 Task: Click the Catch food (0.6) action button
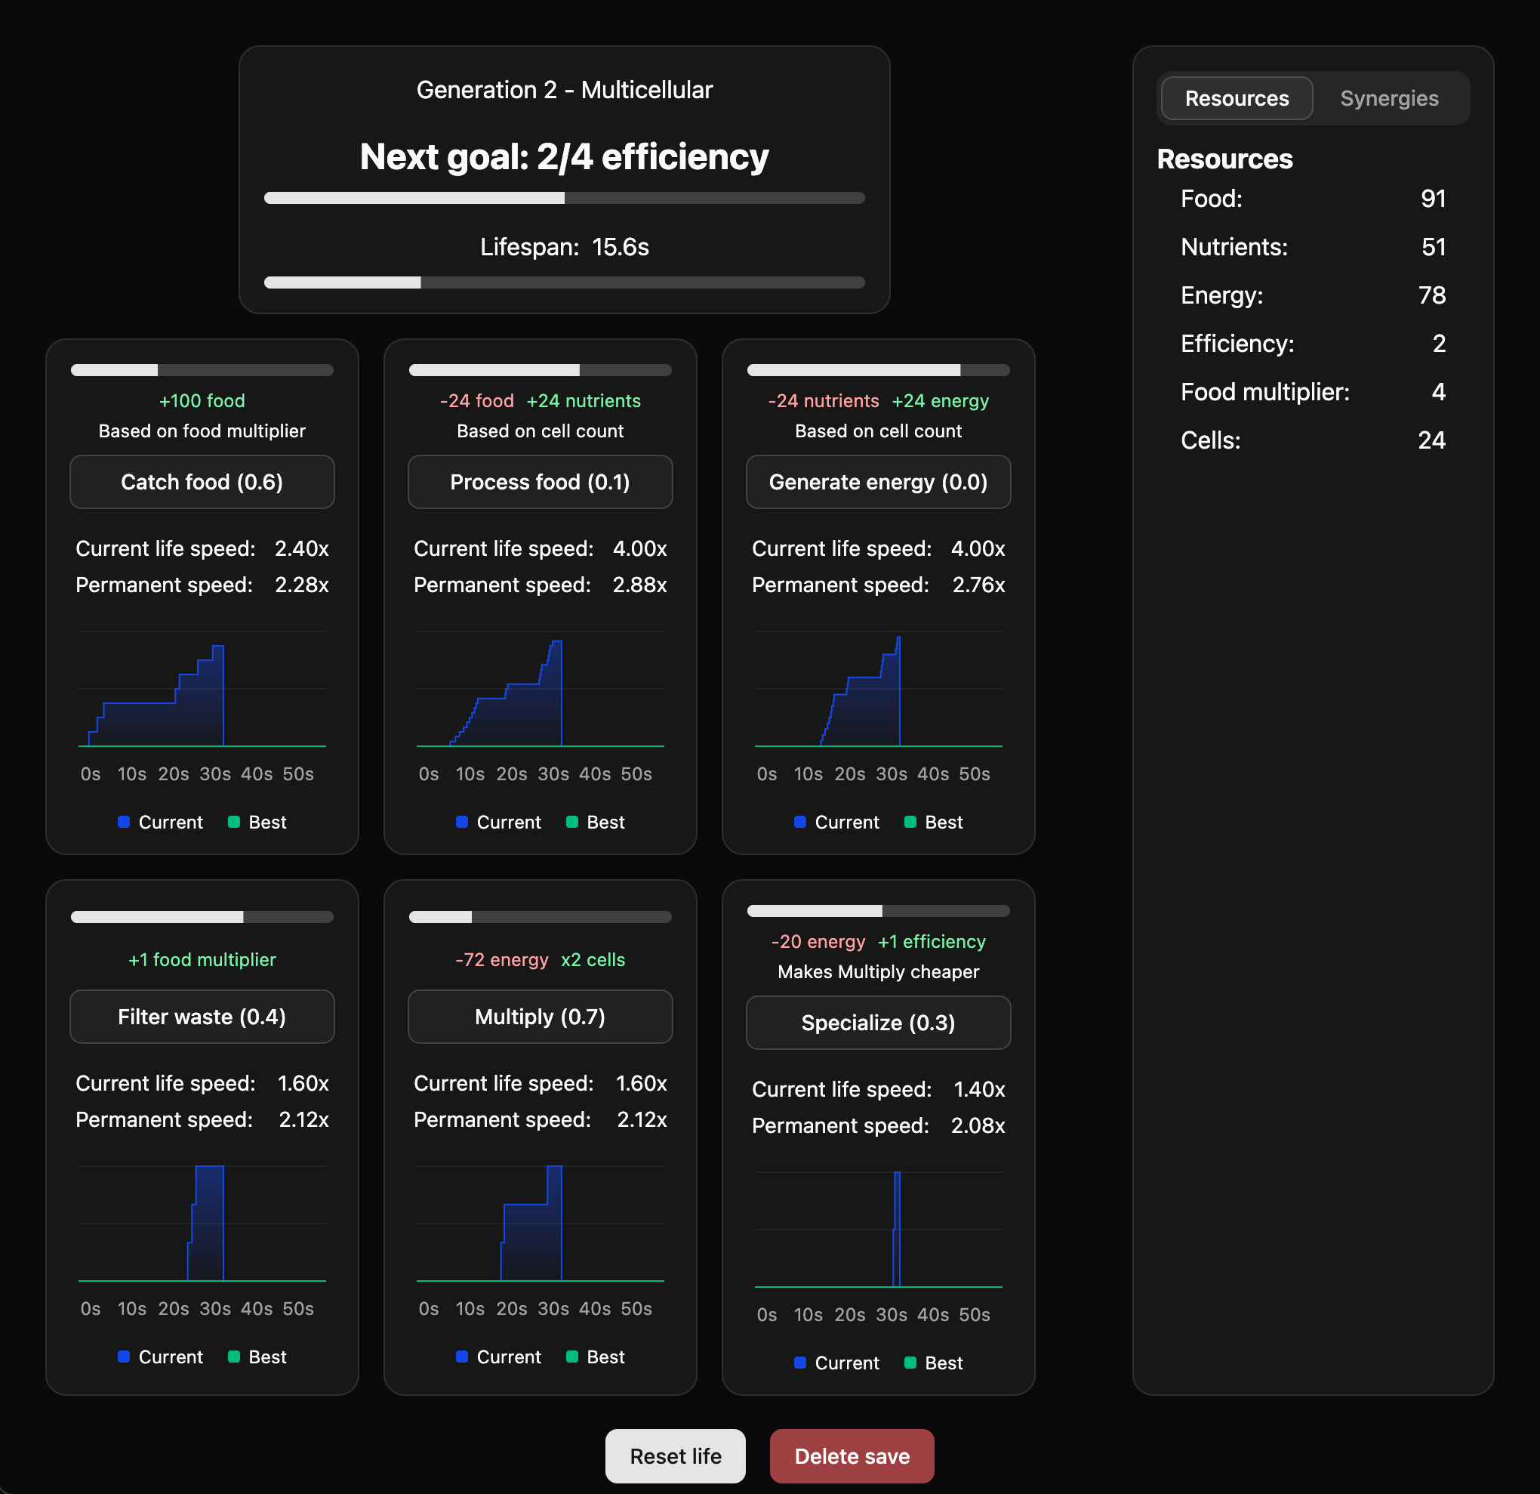[x=202, y=482]
